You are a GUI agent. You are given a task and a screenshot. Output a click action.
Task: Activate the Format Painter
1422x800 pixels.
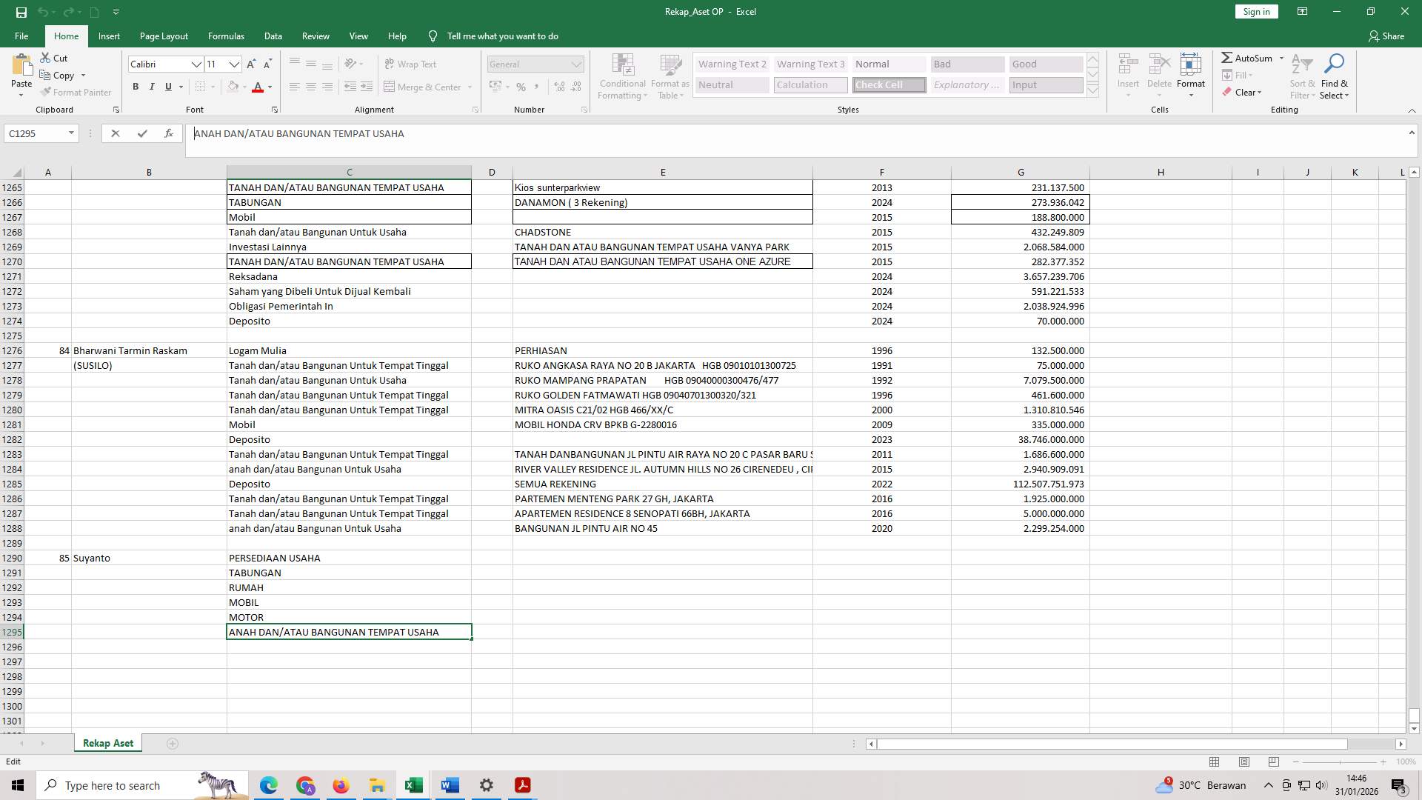click(x=76, y=92)
